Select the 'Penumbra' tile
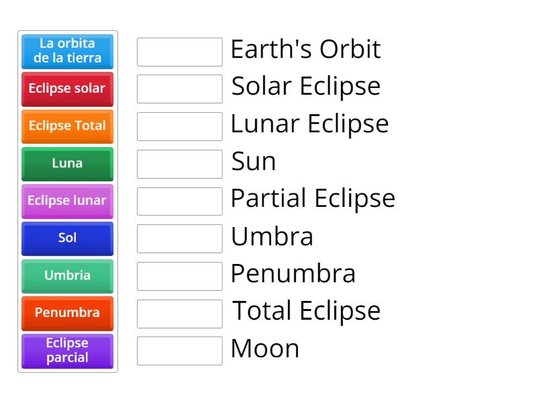 pos(66,314)
